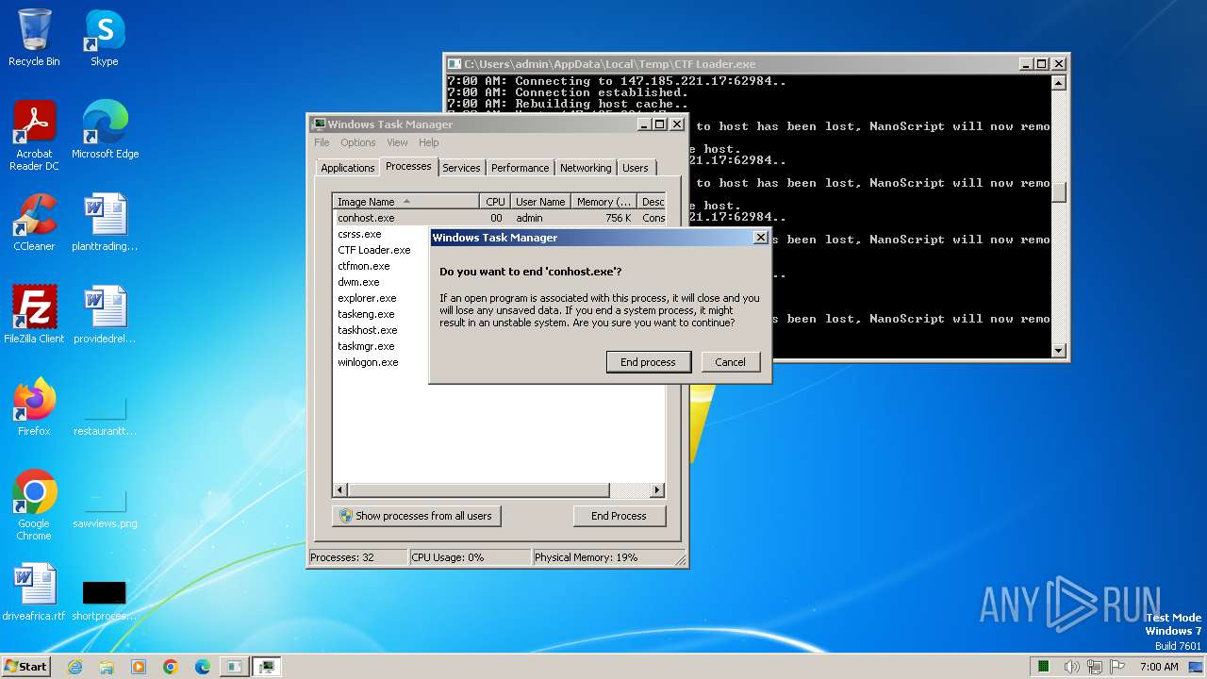Close the end process confirmation dialog
Screen dimensions: 1207x679
[x=761, y=238]
